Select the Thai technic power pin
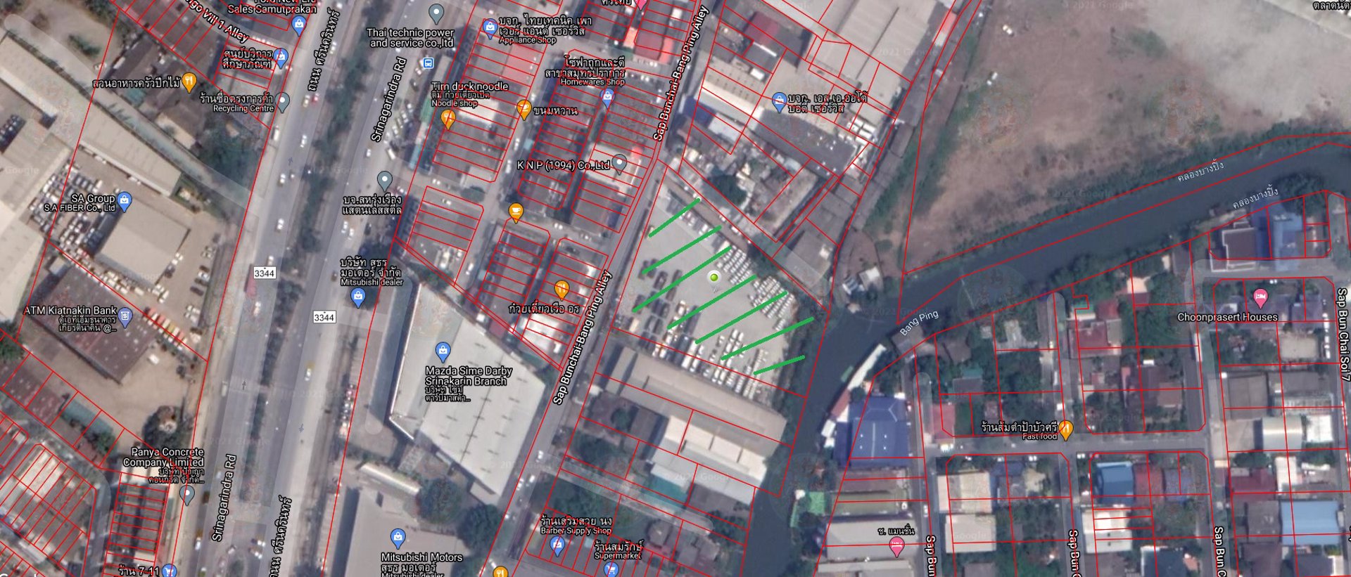This screenshot has width=1351, height=577. click(x=436, y=13)
